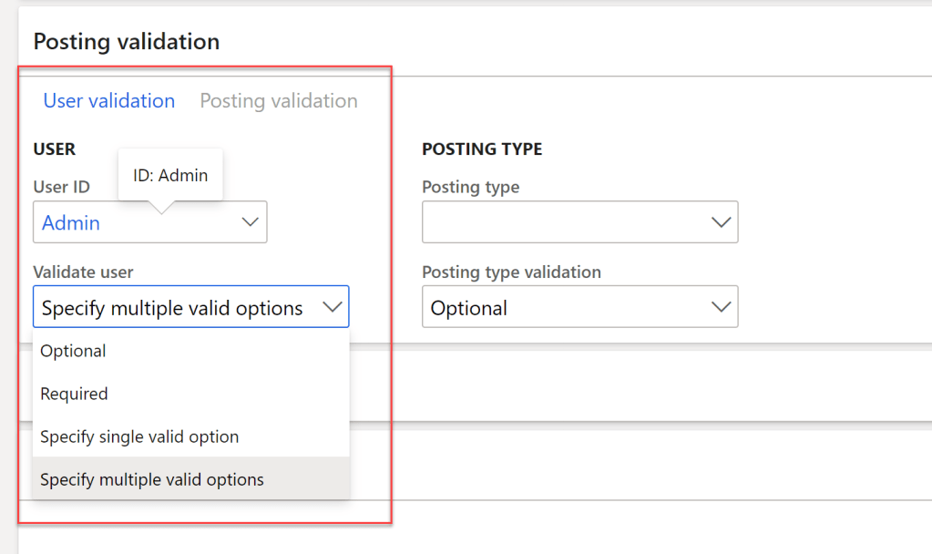Click the User ID field label

coord(61,187)
